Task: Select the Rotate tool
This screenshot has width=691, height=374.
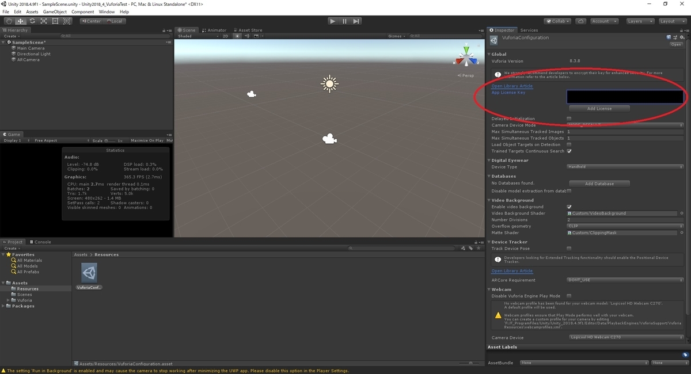Action: pyautogui.click(x=32, y=21)
